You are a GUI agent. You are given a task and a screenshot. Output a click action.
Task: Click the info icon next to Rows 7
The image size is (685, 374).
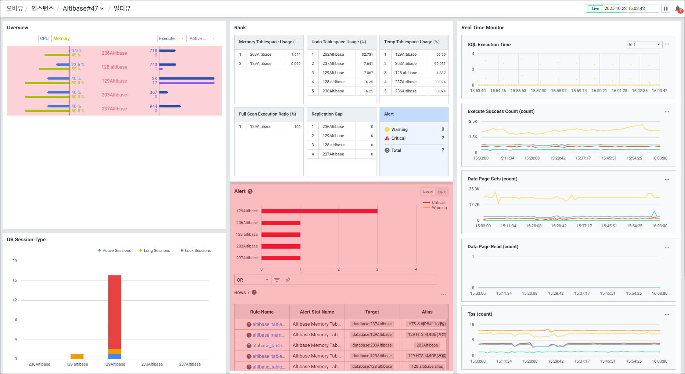click(x=254, y=292)
